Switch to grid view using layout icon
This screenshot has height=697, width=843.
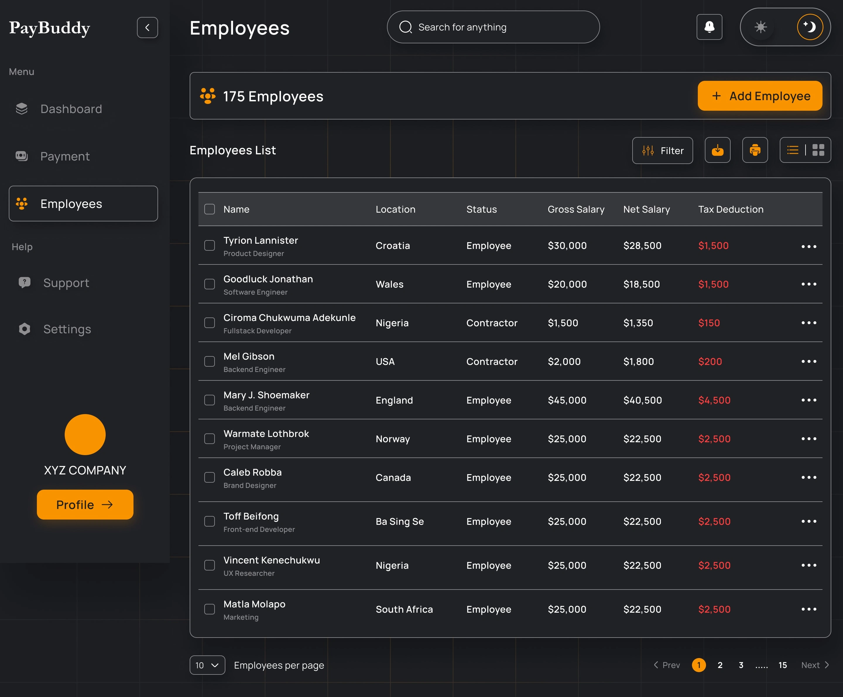click(x=818, y=150)
